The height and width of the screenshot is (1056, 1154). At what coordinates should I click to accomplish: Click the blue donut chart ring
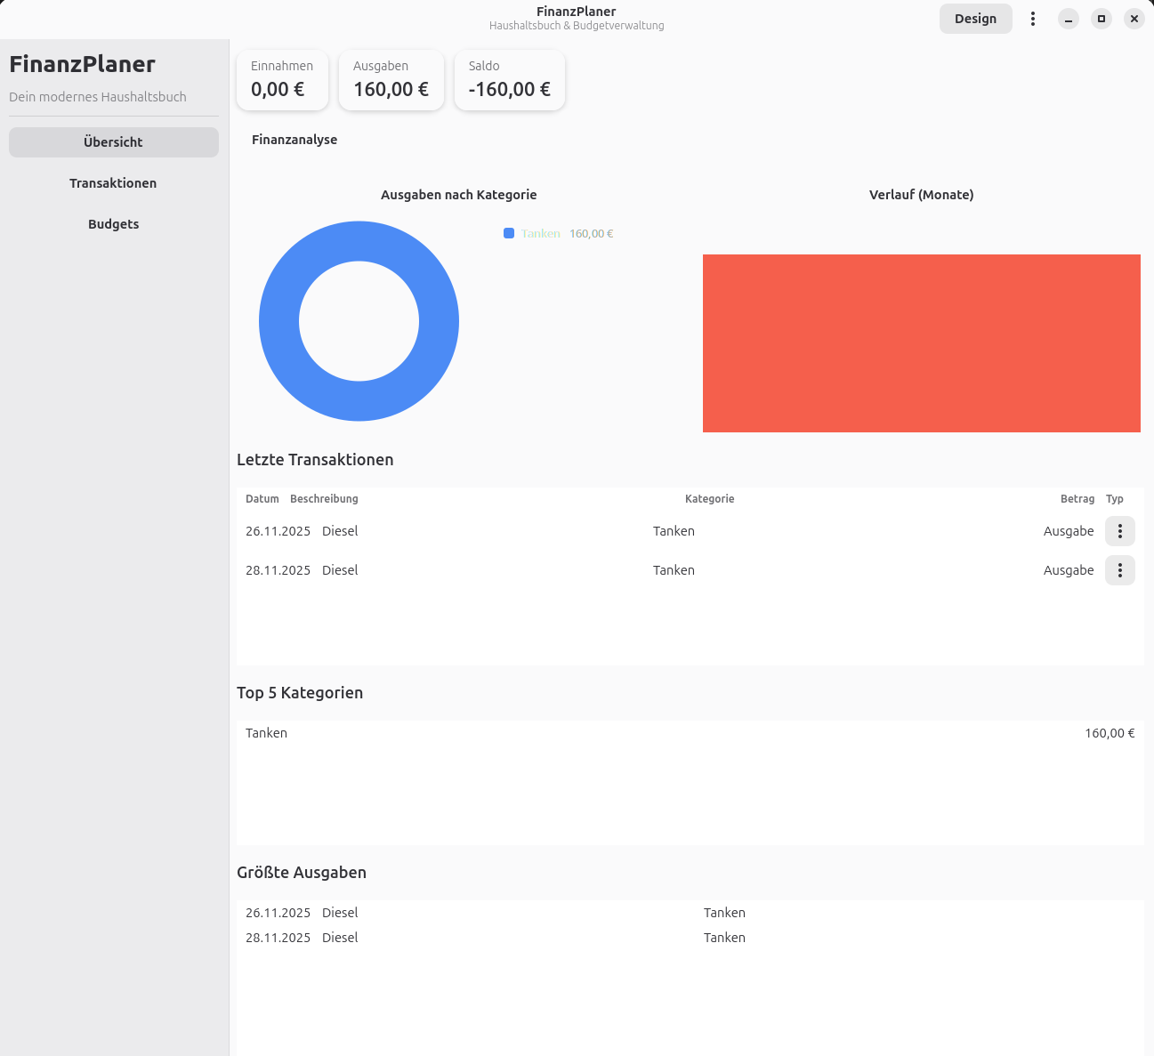point(278,321)
